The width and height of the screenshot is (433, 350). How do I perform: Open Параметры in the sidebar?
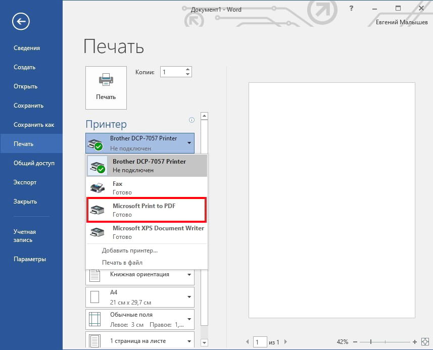point(29,259)
